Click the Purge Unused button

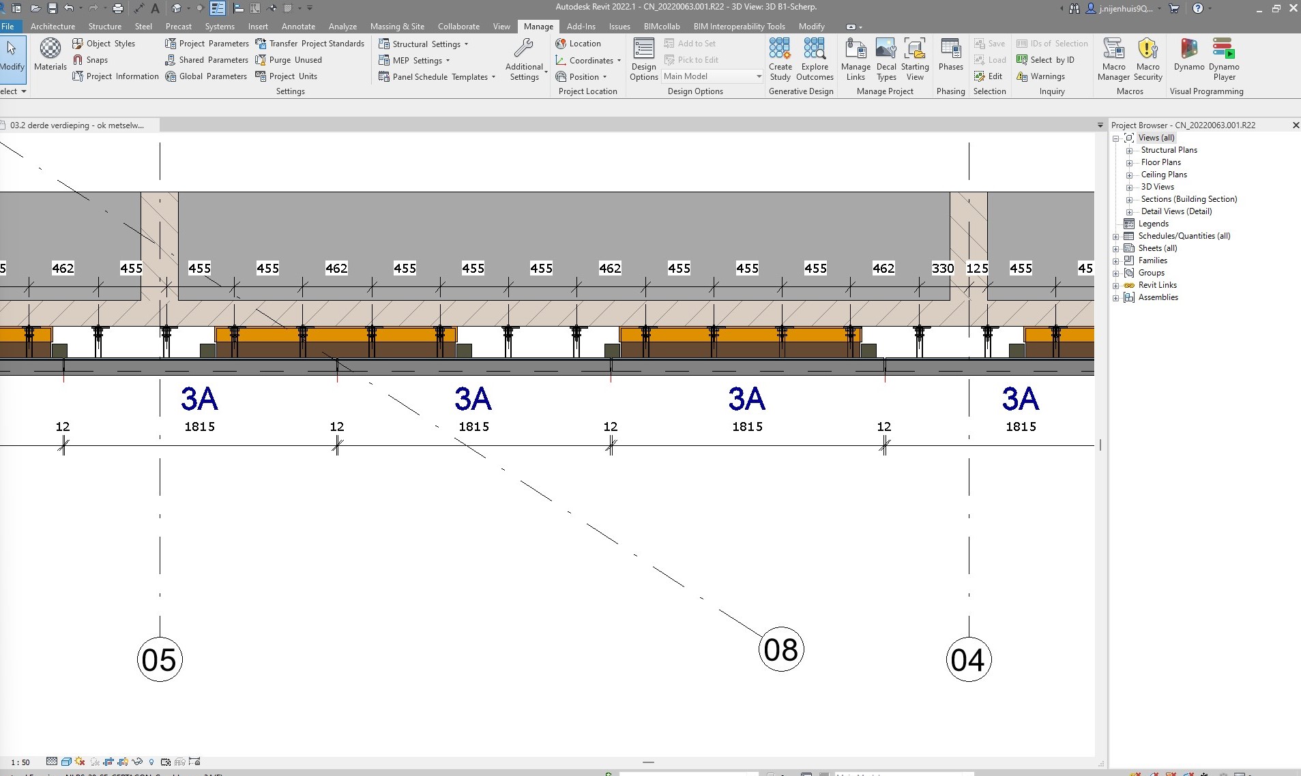click(289, 60)
